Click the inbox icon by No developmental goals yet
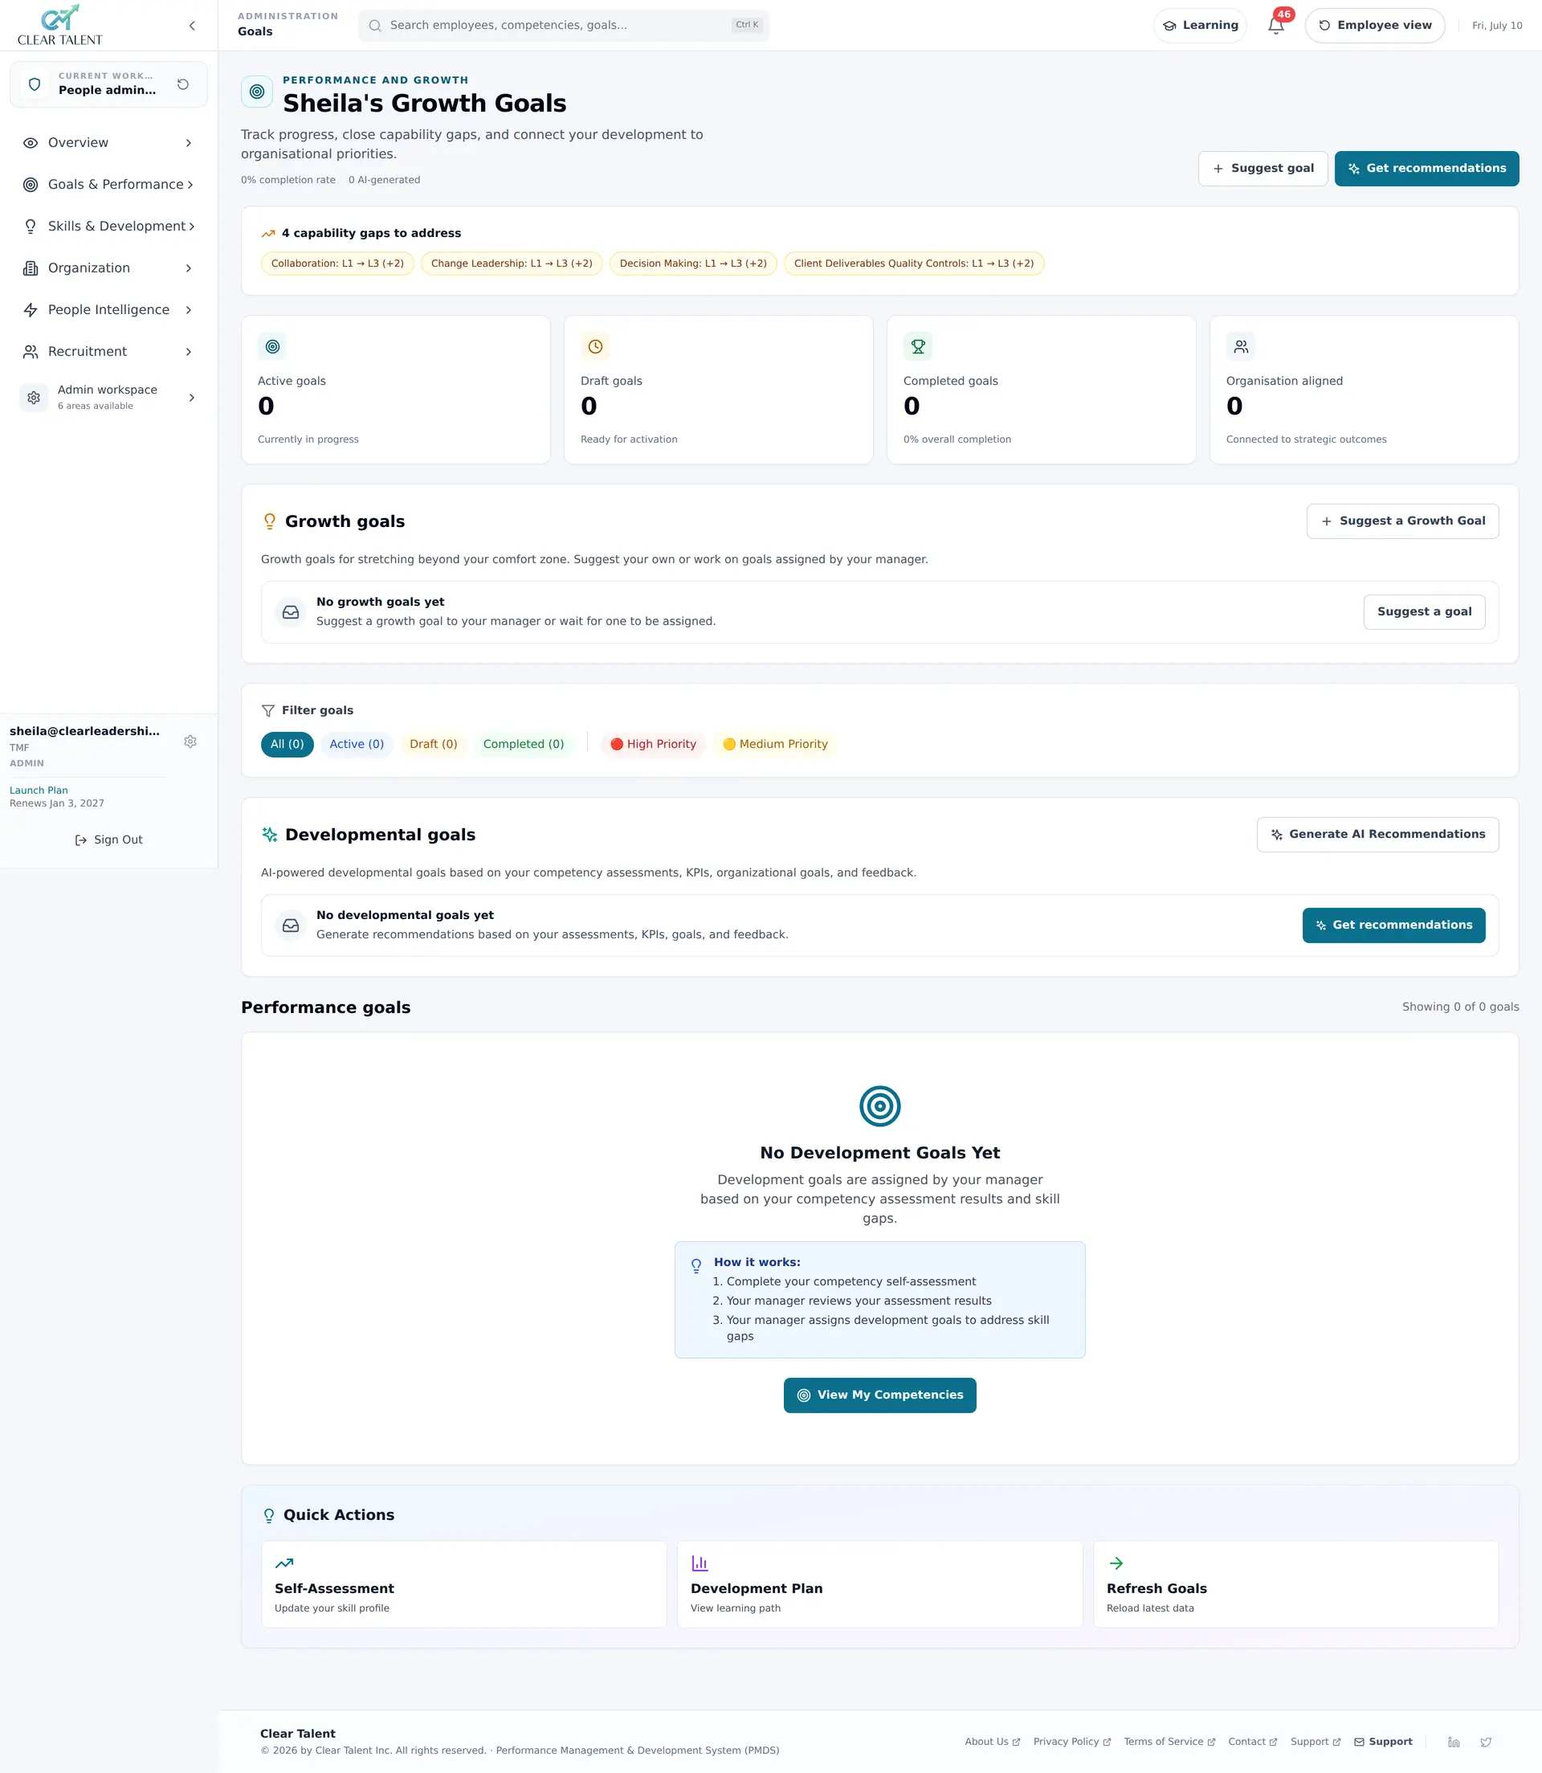1542x1773 pixels. (x=291, y=925)
